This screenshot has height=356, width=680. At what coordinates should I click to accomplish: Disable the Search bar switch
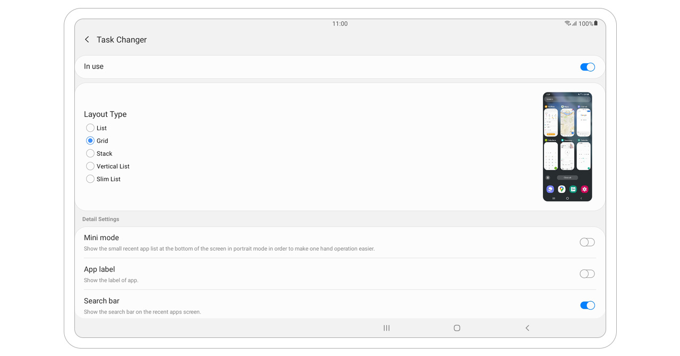tap(587, 306)
